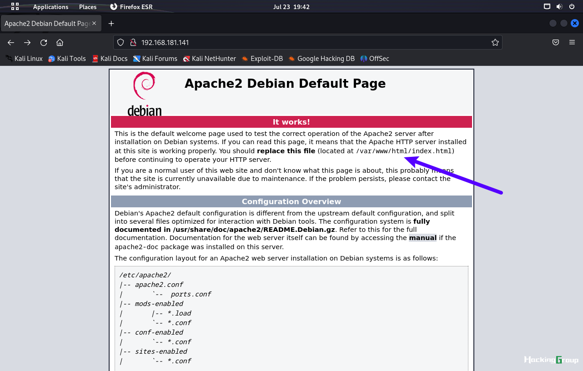
Task: Open a new browser tab
Action: [x=111, y=23]
